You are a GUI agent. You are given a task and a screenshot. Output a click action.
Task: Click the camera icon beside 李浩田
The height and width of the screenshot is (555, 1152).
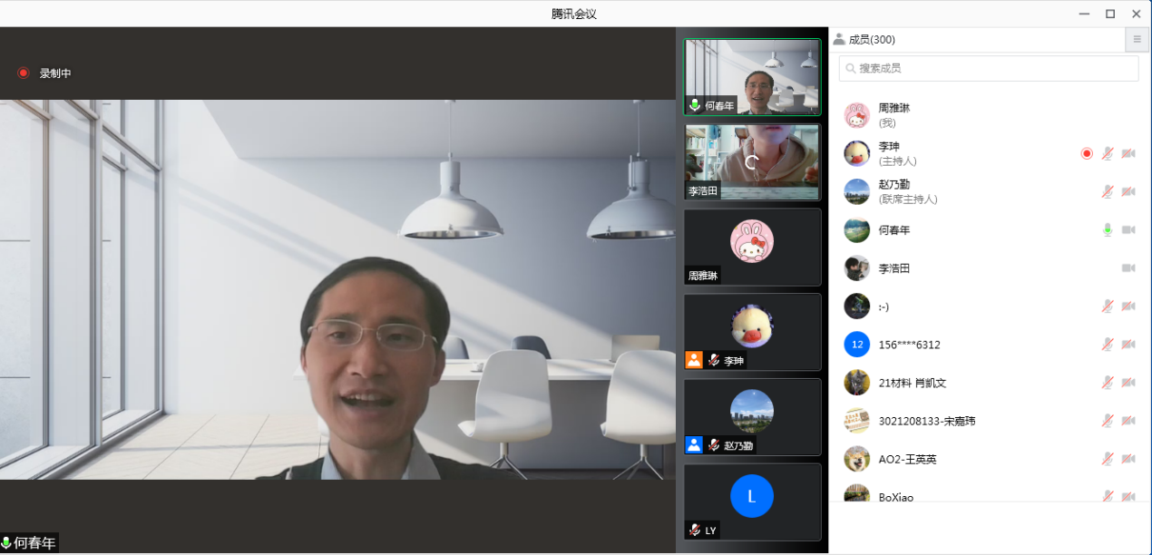(1128, 268)
